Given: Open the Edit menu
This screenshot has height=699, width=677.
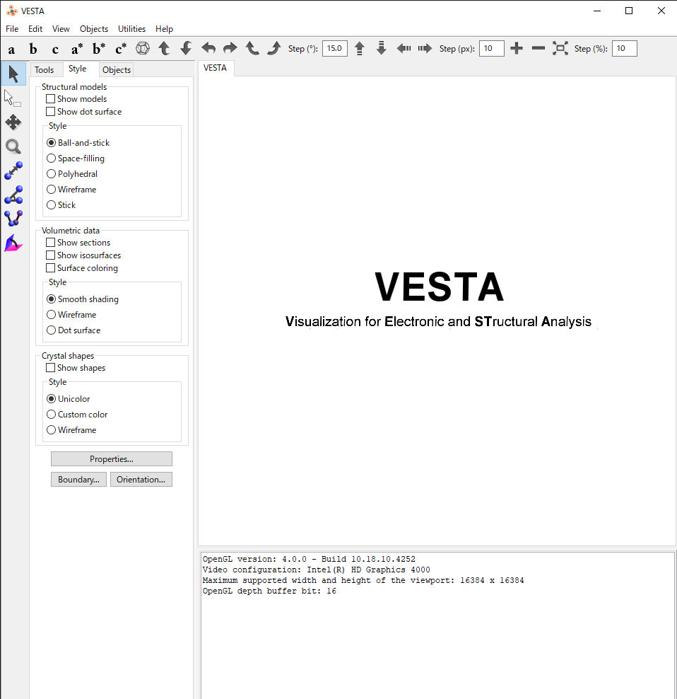Looking at the screenshot, I should pyautogui.click(x=35, y=29).
